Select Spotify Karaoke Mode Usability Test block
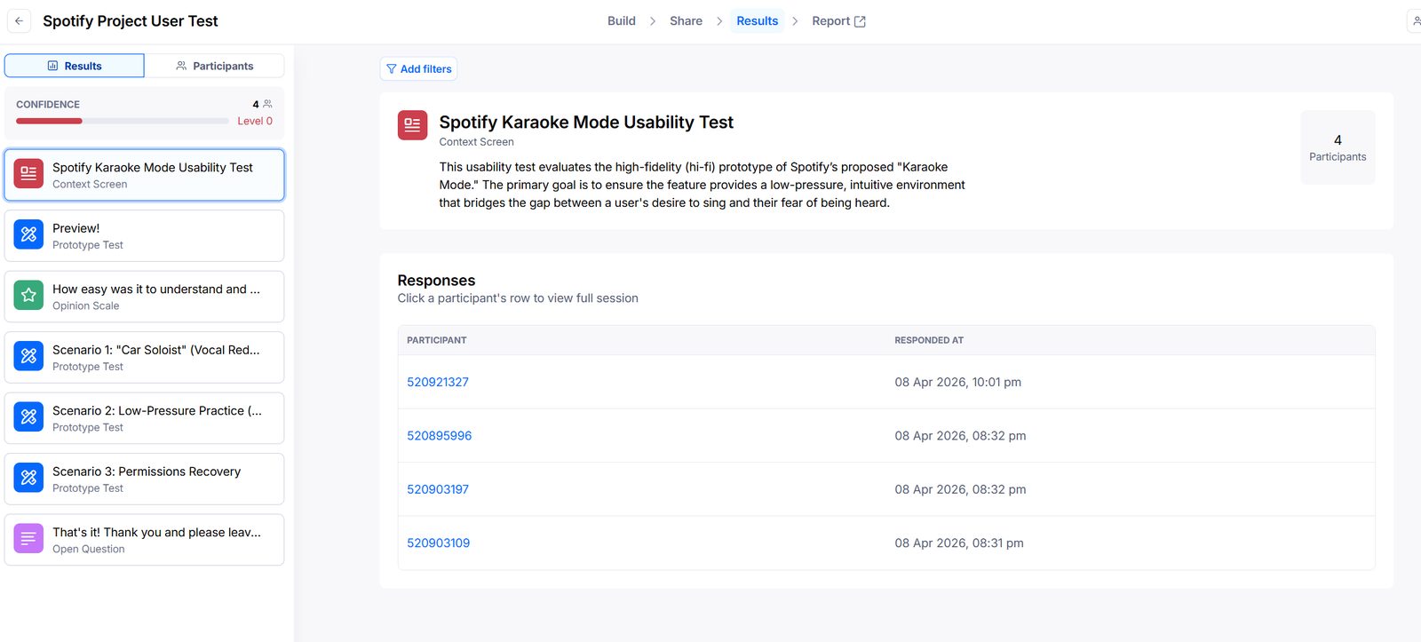The height and width of the screenshot is (642, 1421). (x=144, y=175)
